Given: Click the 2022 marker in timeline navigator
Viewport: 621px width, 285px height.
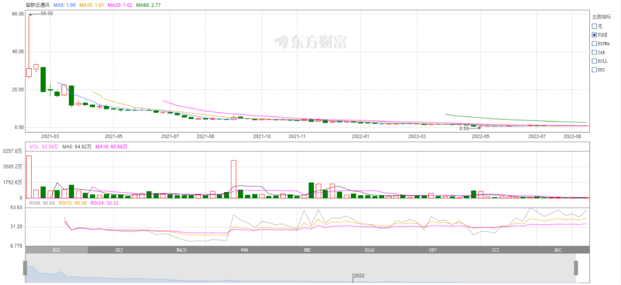Looking at the screenshot, I should (359, 276).
